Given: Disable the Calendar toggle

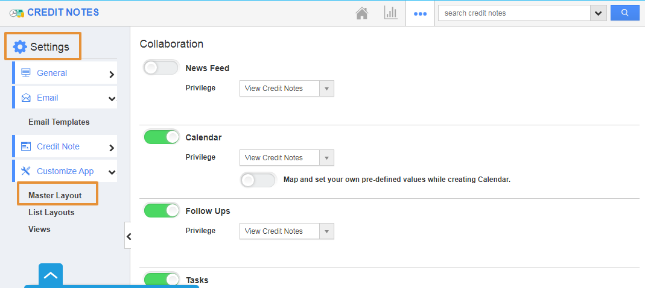Looking at the screenshot, I should click(161, 137).
